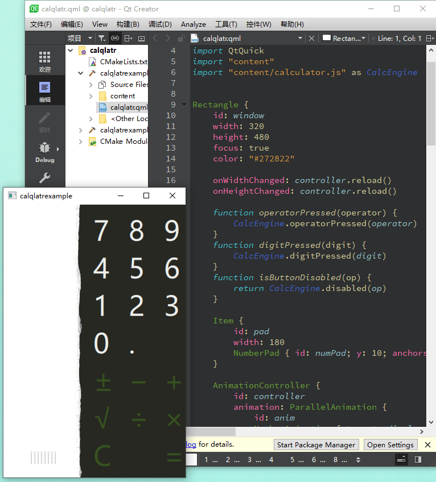
Task: Dismiss the package manager info bar
Action: click(x=427, y=445)
